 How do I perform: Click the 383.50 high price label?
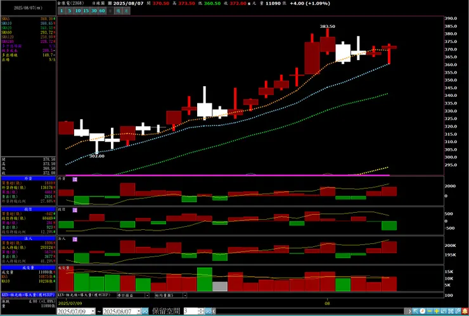(x=327, y=27)
